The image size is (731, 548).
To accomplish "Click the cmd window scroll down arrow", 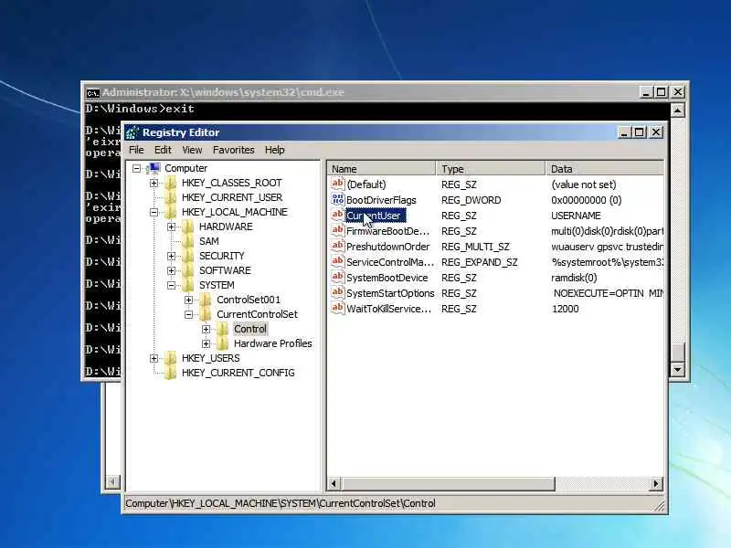I will click(x=677, y=370).
